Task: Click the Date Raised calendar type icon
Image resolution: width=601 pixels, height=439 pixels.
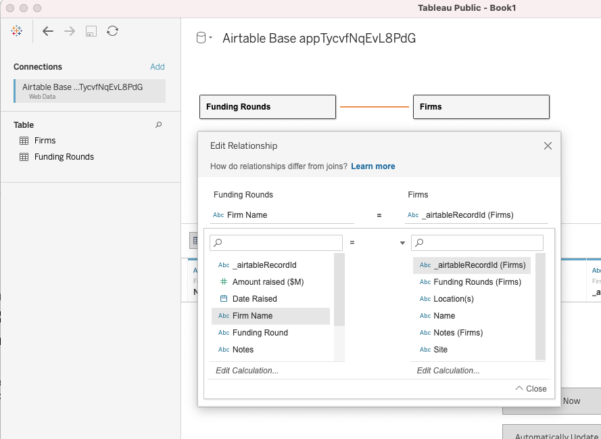Action: point(224,299)
